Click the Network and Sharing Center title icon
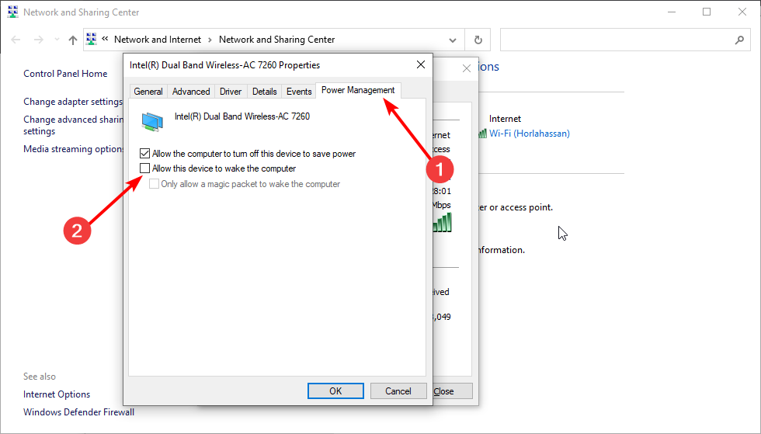 pyautogui.click(x=13, y=12)
